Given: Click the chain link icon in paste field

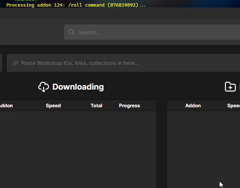Looking at the screenshot, I should pos(16,63).
